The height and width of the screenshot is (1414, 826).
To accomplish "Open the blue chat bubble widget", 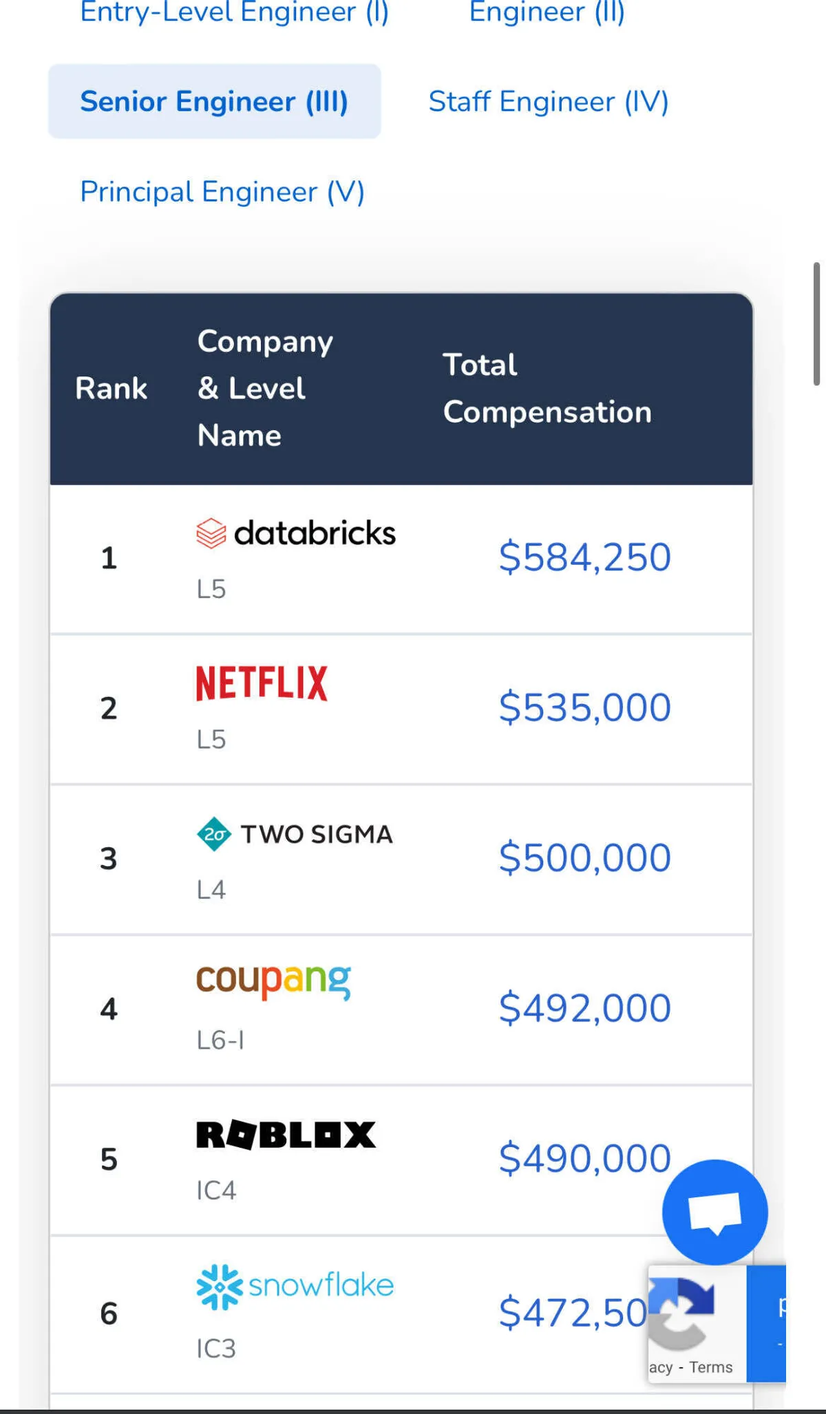I will [x=714, y=1212].
